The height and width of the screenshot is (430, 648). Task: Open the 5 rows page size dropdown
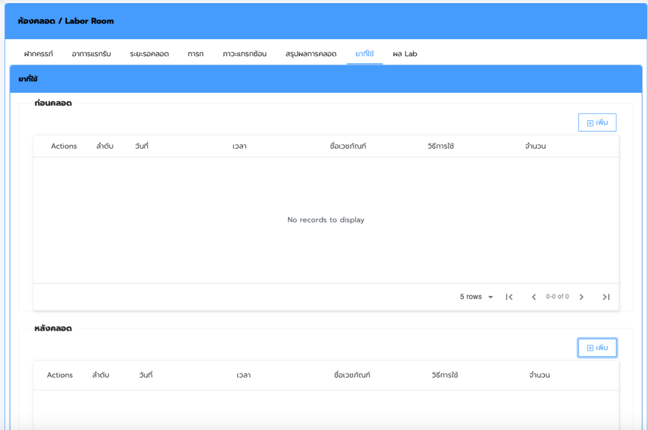(477, 297)
